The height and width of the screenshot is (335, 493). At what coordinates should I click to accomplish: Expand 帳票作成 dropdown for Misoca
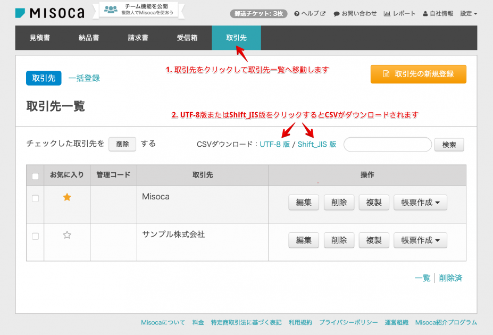click(x=420, y=203)
